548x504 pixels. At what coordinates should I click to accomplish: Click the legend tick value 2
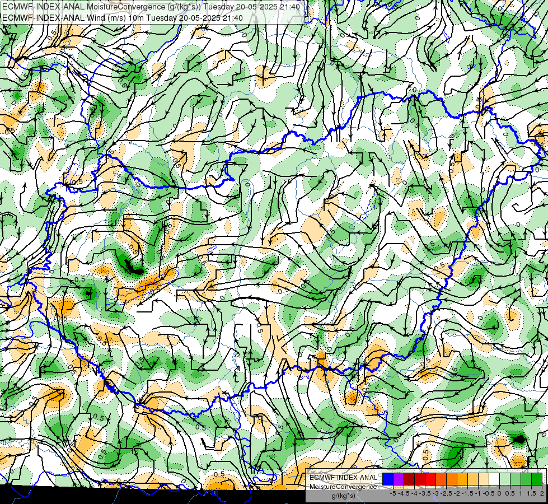(x=542, y=493)
